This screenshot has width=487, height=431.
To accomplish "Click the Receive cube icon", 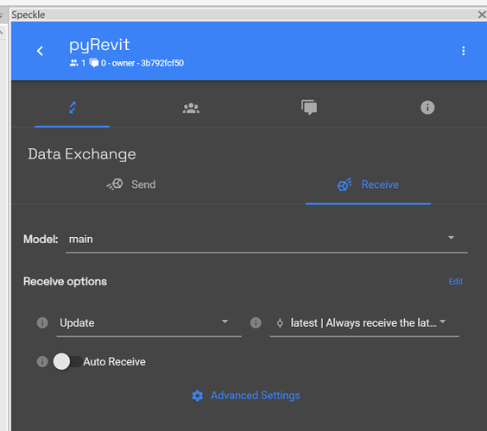I will pos(345,184).
